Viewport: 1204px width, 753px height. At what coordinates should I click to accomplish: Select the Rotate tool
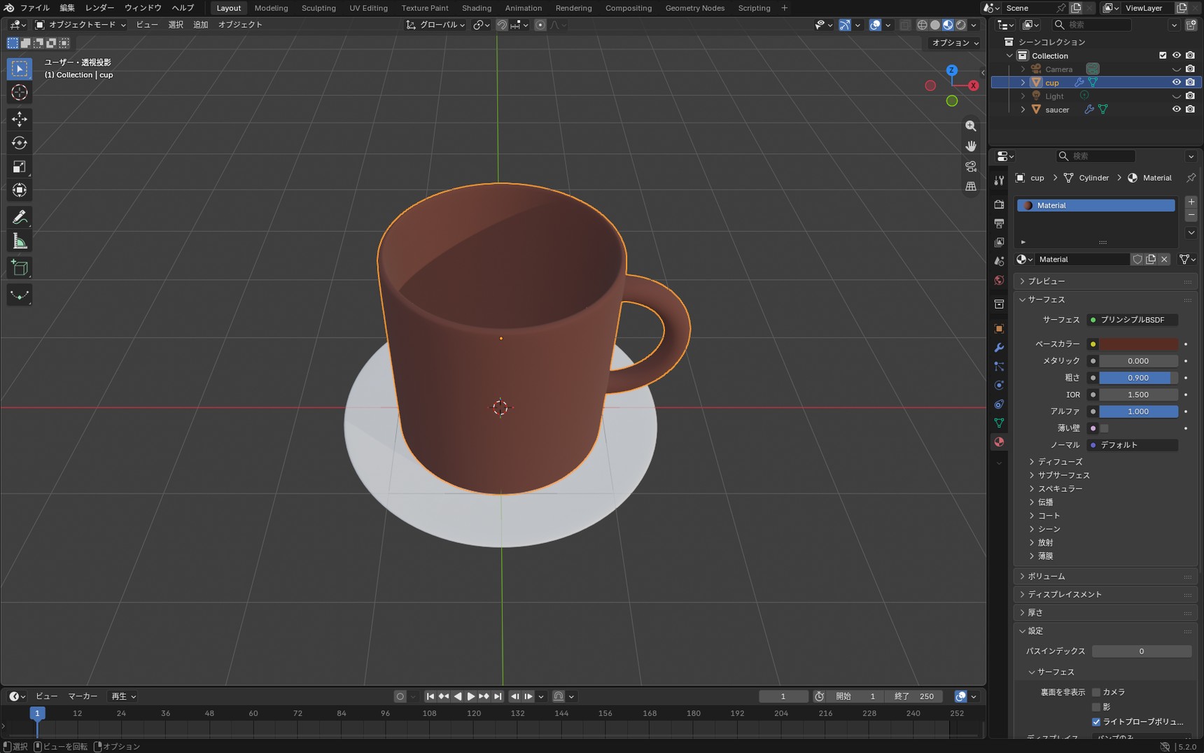(x=20, y=143)
